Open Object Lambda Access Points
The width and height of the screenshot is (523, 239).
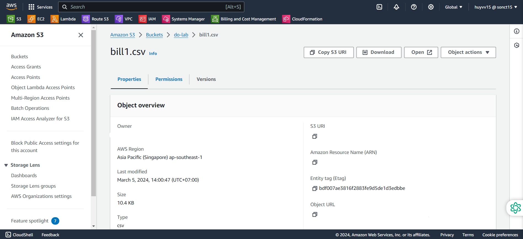(43, 87)
